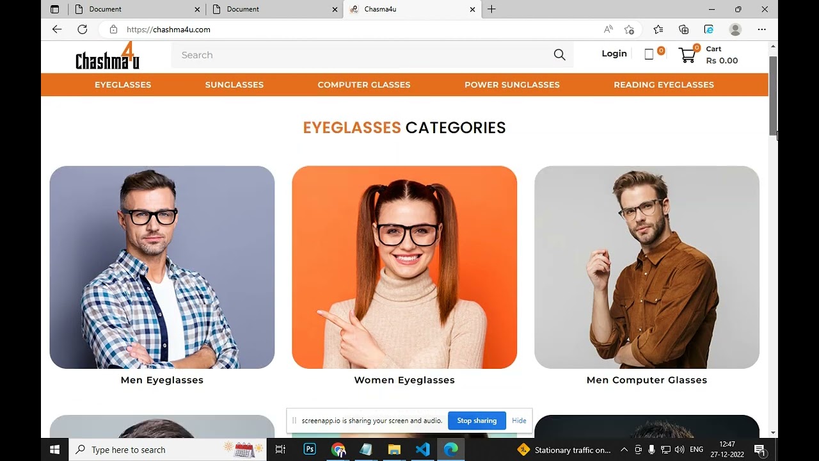Click the Cart Rs 0.00 text
819x461 pixels.
pyautogui.click(x=722, y=55)
